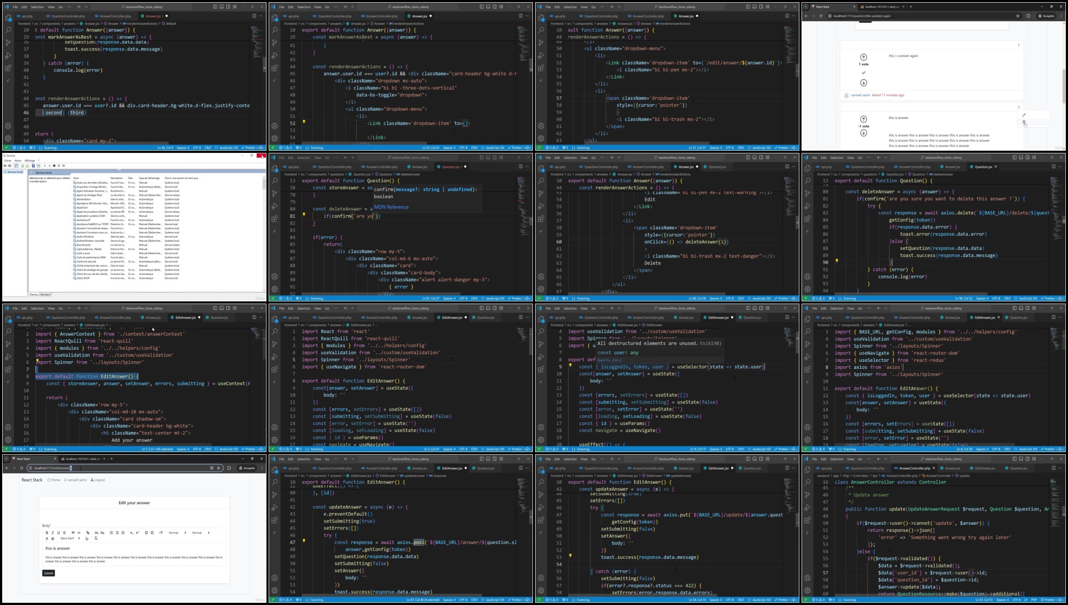Open the Affichage menu in Services window

click(30, 160)
